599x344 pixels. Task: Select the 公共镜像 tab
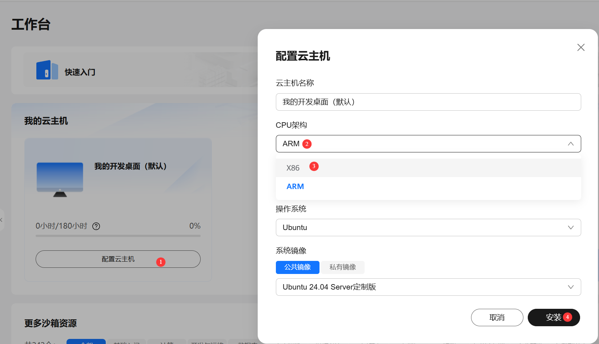pos(297,267)
